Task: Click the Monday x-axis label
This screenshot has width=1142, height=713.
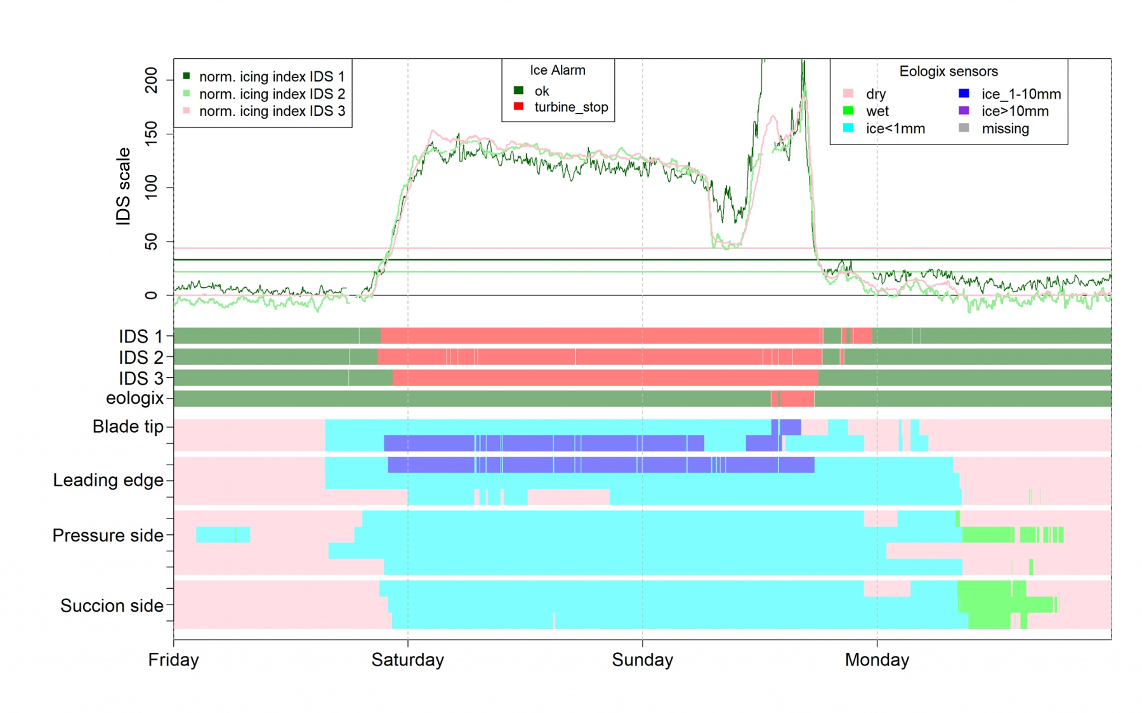Action: pyautogui.click(x=877, y=660)
